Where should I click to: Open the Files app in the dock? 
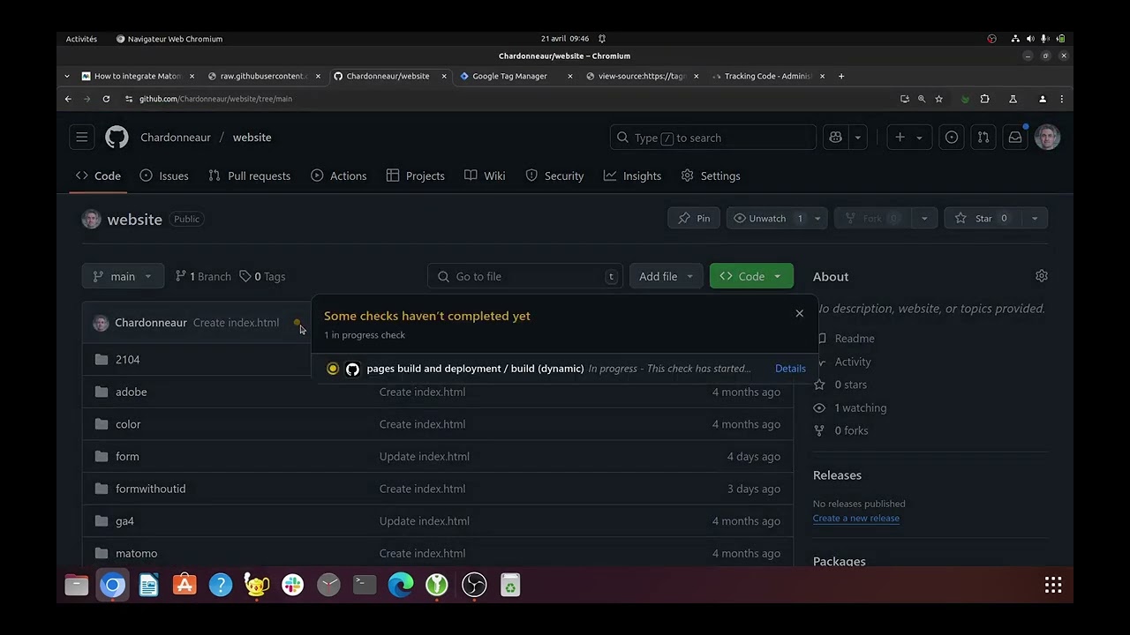coord(77,585)
